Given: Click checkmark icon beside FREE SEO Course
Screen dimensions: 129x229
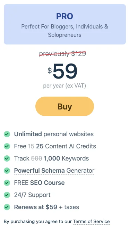Looking at the screenshot, I should tap(7, 183).
